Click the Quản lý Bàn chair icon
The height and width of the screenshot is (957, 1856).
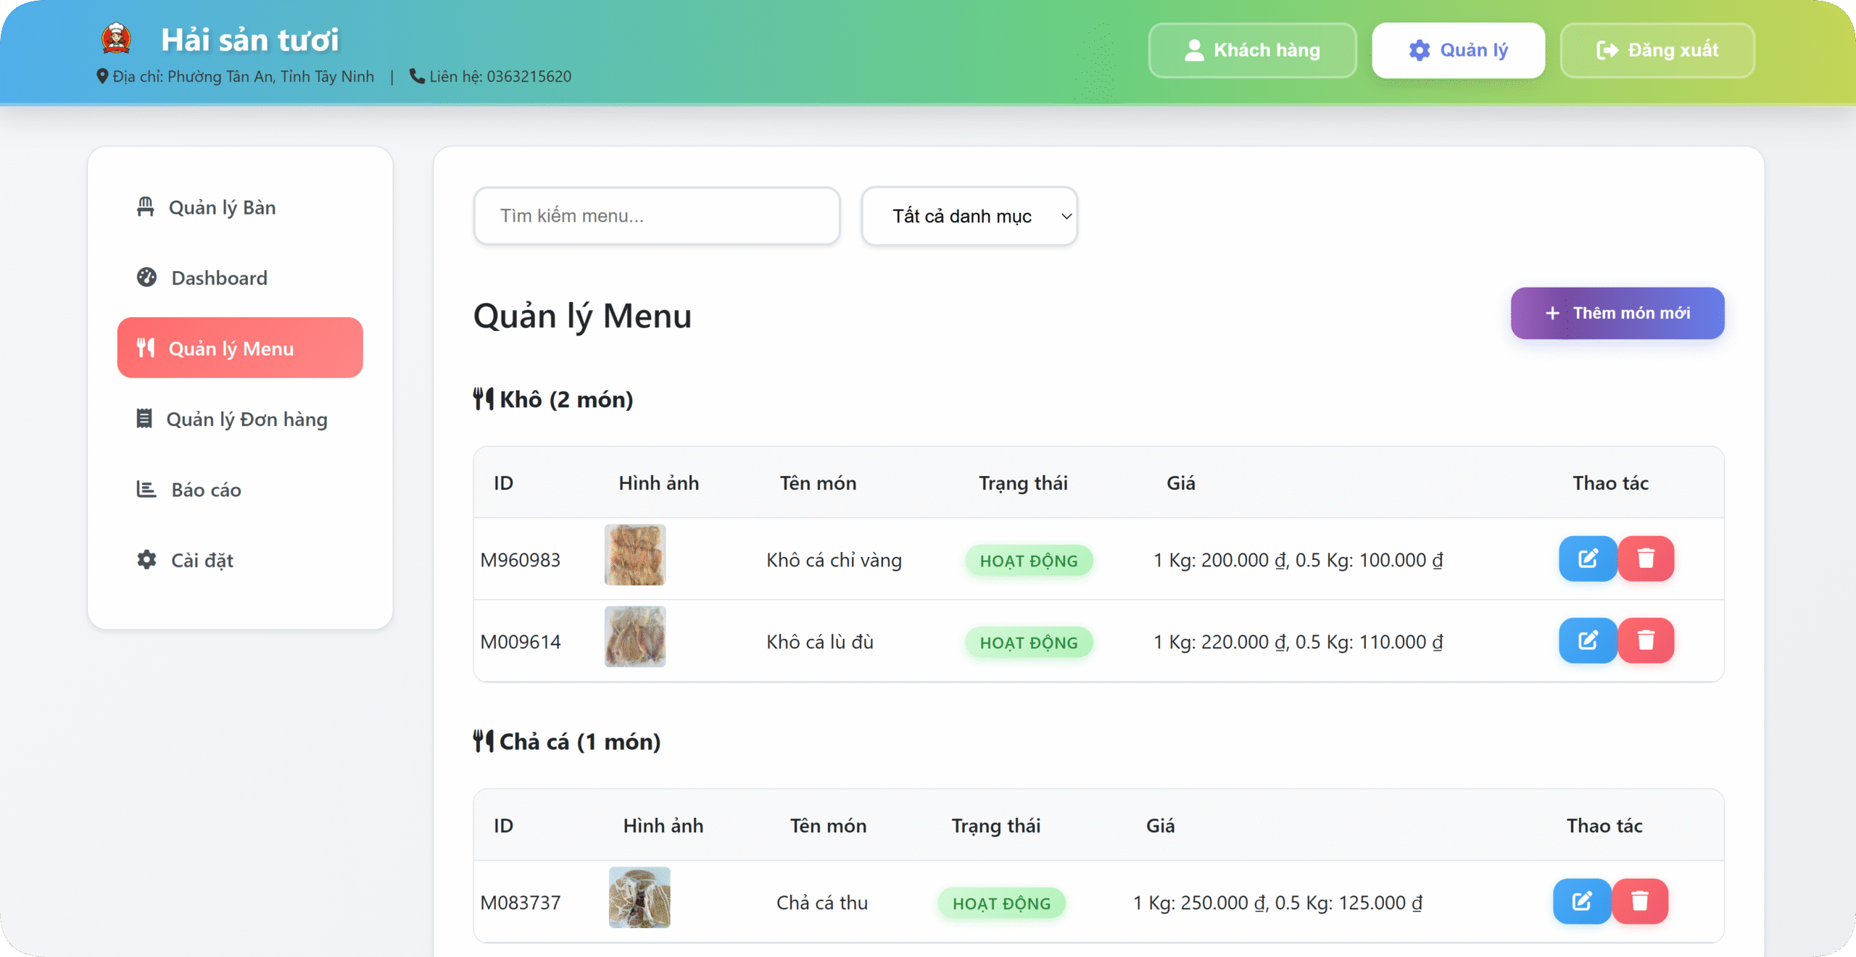pos(146,207)
